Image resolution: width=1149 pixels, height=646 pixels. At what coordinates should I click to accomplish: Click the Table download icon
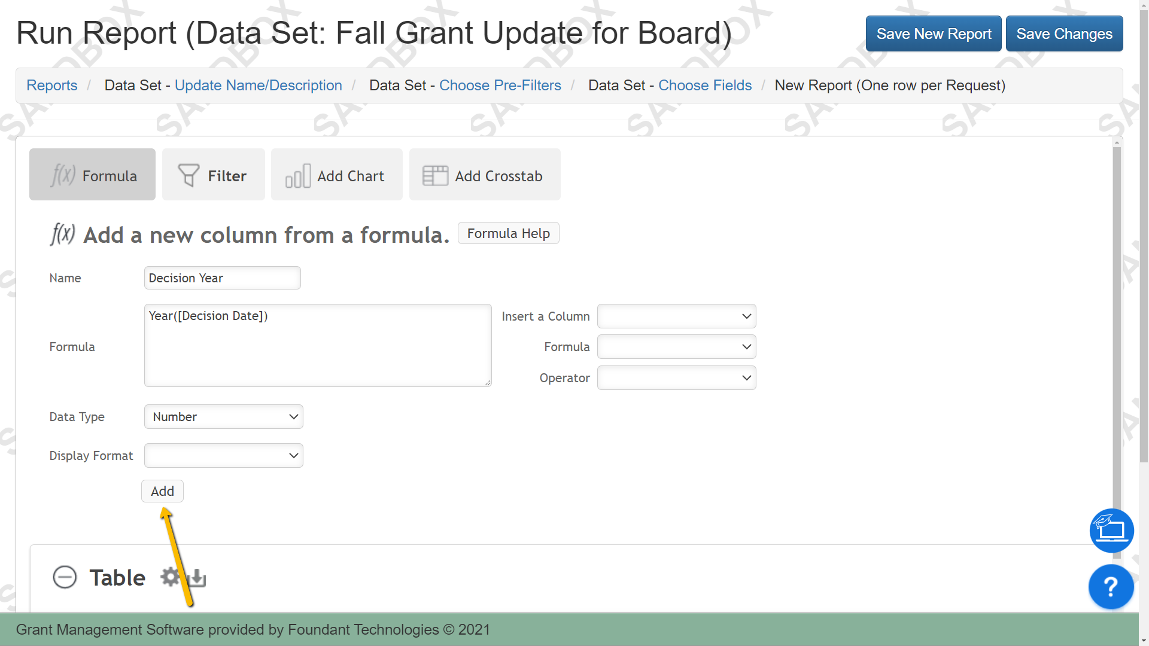pyautogui.click(x=197, y=578)
